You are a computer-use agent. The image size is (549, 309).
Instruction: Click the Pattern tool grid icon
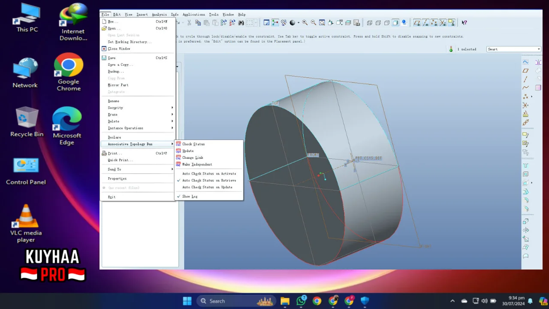[x=538, y=88]
